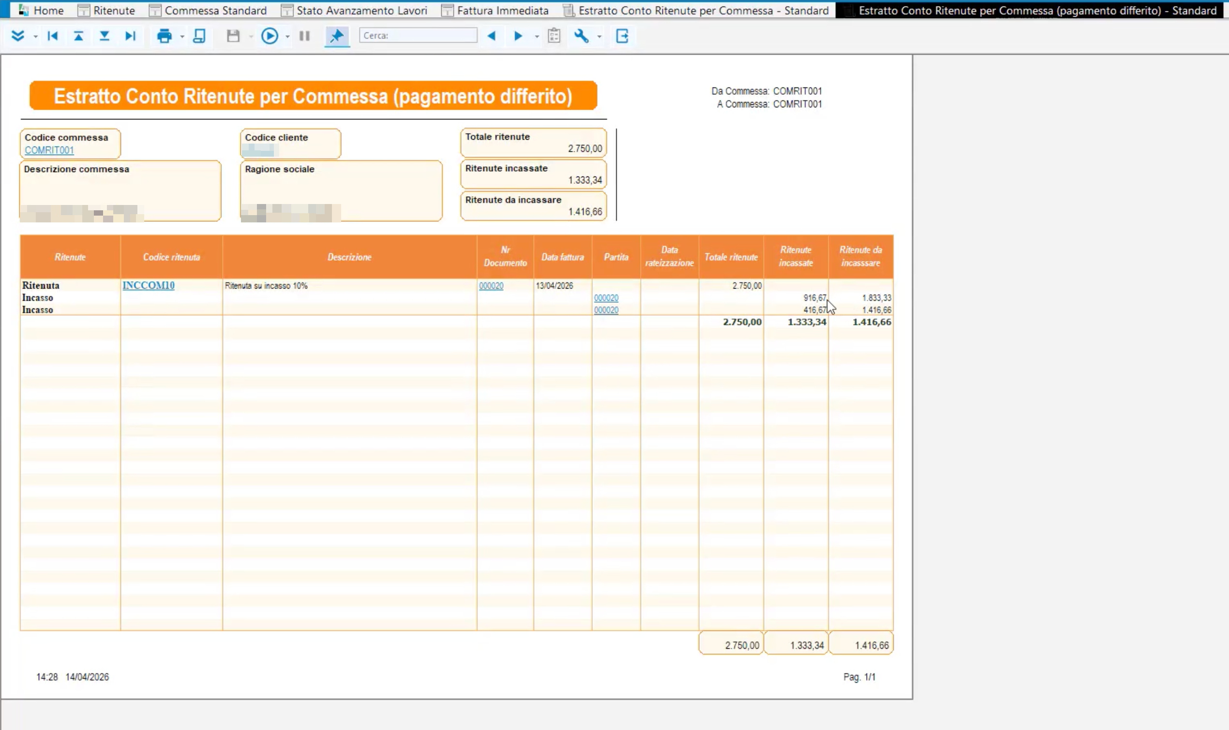The image size is (1229, 730).
Task: Click the 1.833,33 value in Ritenute da incassare
Action: pyautogui.click(x=877, y=298)
